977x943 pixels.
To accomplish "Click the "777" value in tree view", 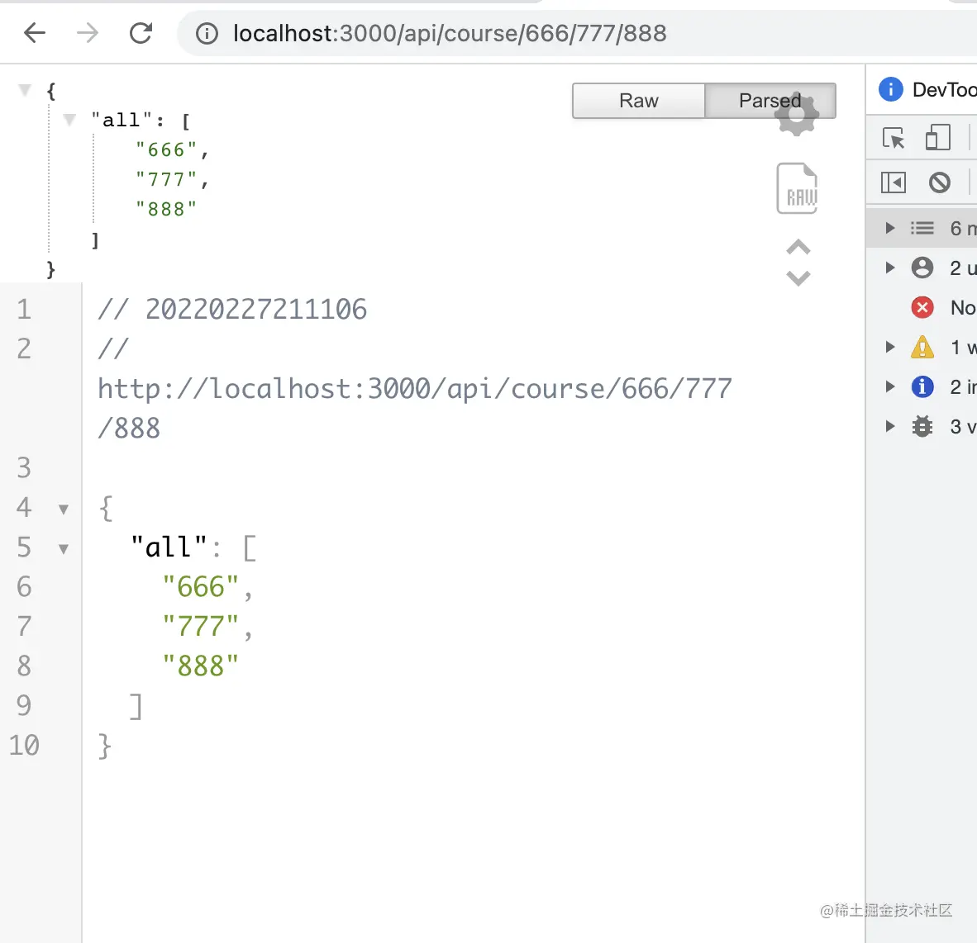I will click(x=167, y=180).
